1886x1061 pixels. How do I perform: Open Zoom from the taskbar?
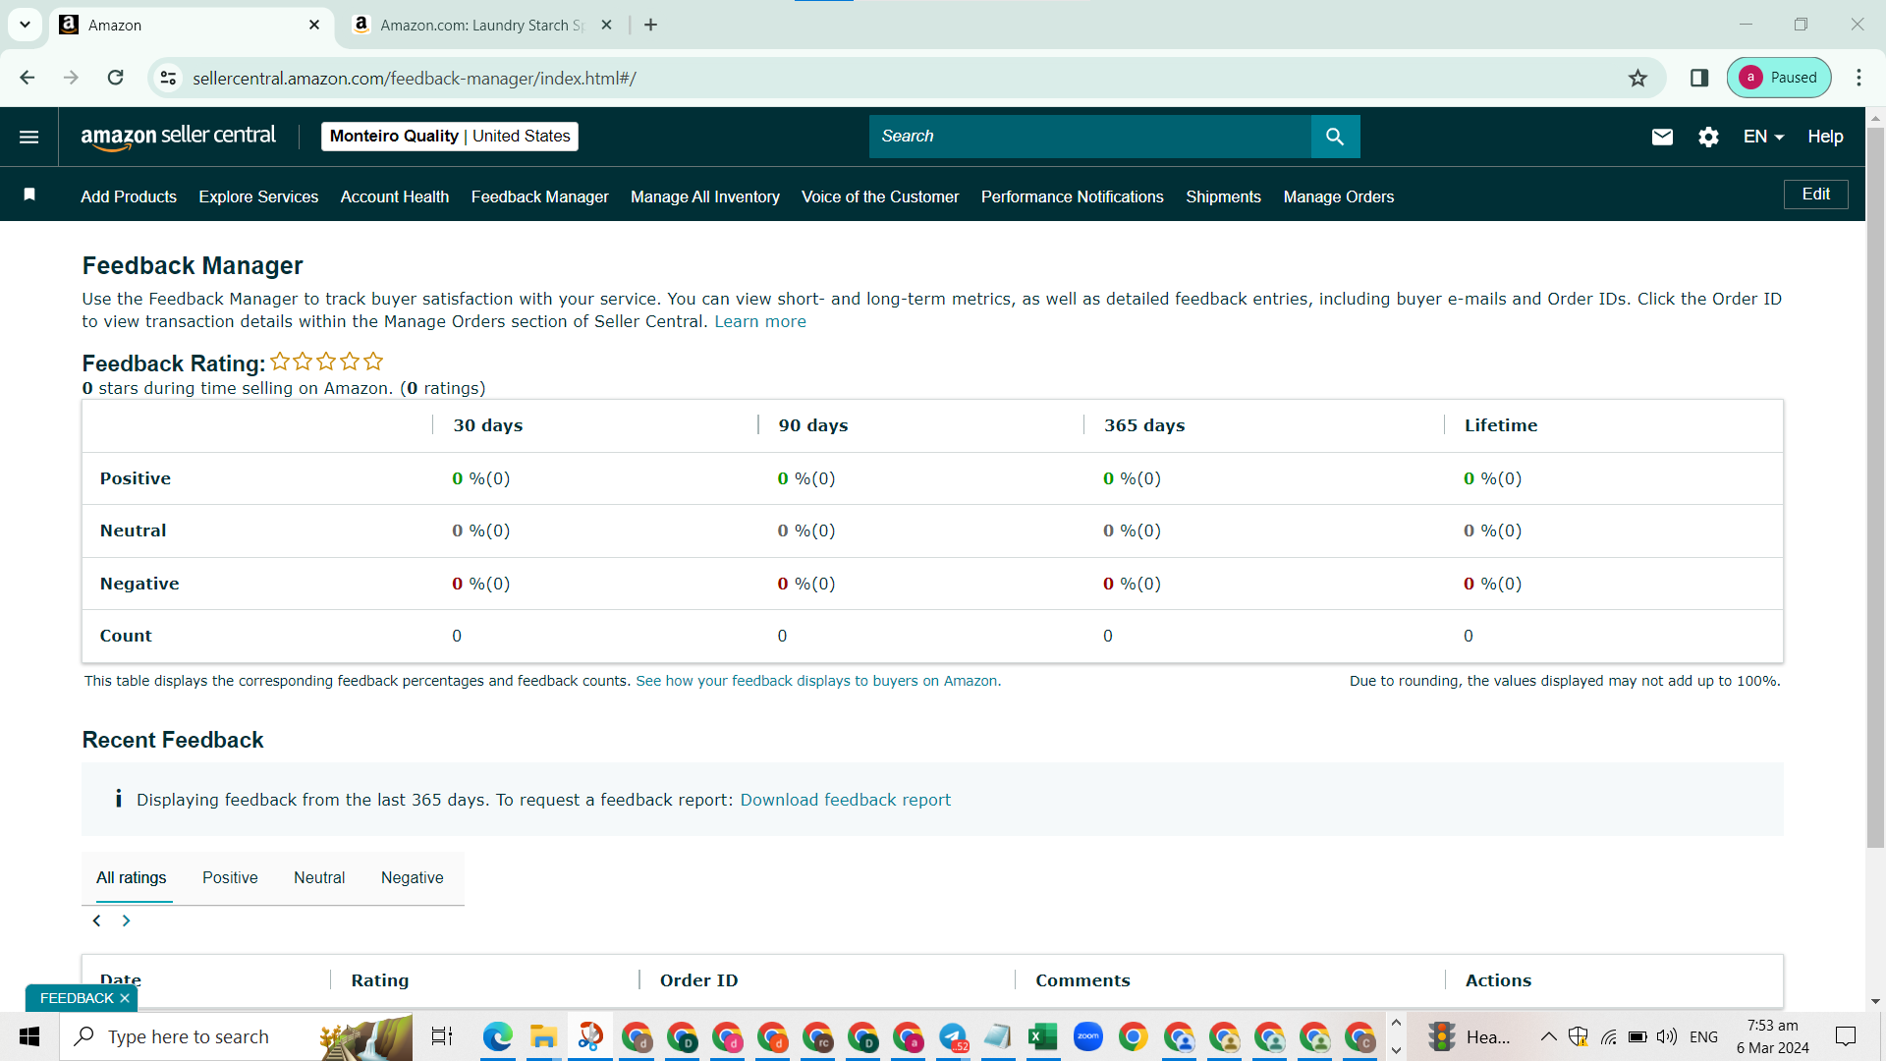tap(1088, 1036)
